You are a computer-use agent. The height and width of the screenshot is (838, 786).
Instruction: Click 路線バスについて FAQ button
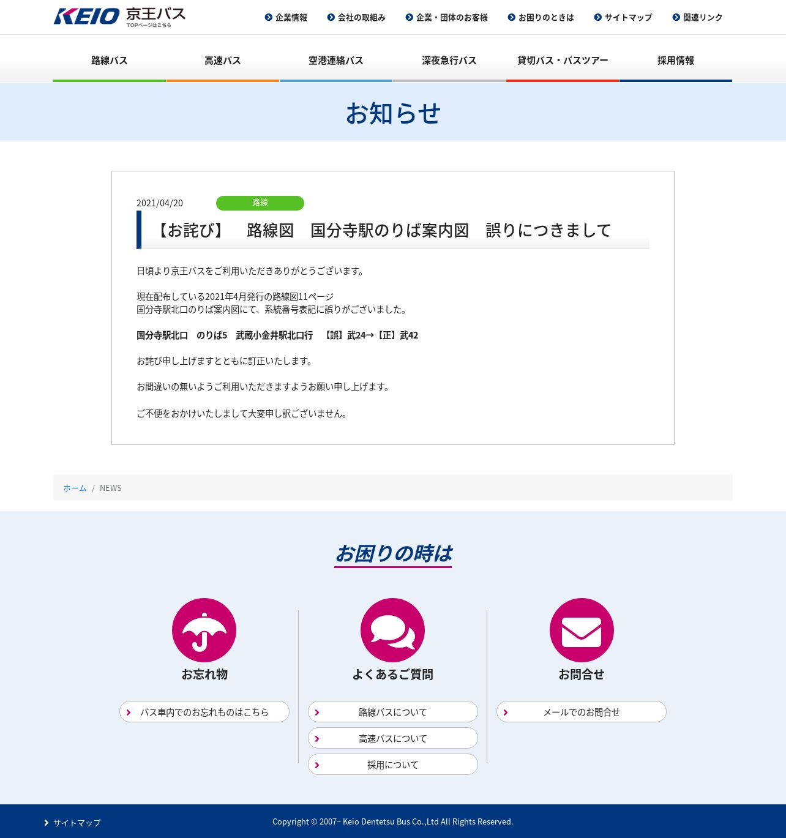pyautogui.click(x=393, y=712)
